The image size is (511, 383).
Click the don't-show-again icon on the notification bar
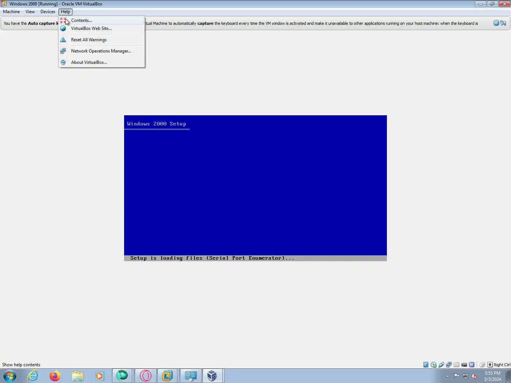click(503, 23)
